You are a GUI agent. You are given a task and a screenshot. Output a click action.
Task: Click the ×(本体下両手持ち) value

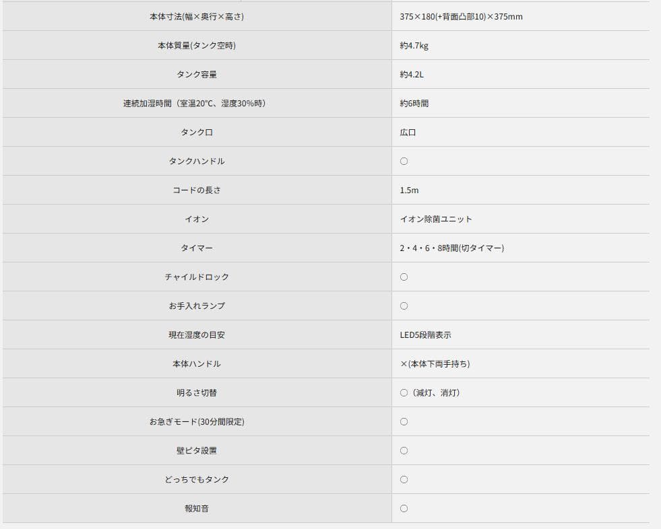pos(435,364)
